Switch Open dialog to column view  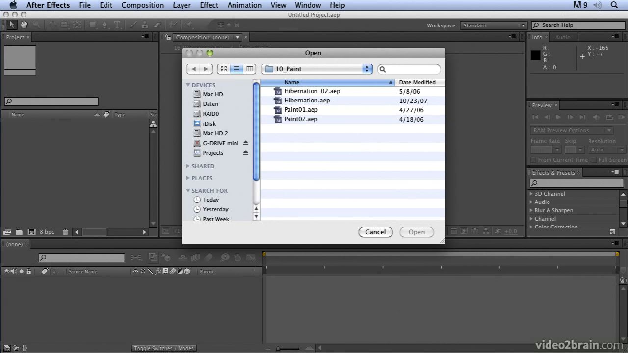click(x=250, y=69)
